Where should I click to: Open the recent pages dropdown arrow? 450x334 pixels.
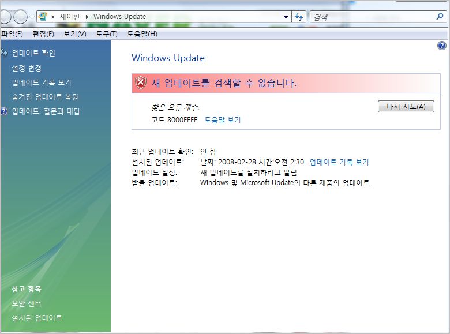32,17
